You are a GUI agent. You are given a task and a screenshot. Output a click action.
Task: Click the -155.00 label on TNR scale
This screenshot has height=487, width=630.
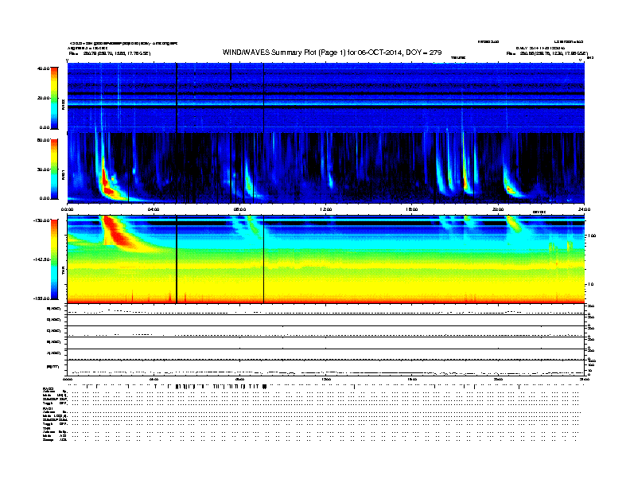click(42, 298)
